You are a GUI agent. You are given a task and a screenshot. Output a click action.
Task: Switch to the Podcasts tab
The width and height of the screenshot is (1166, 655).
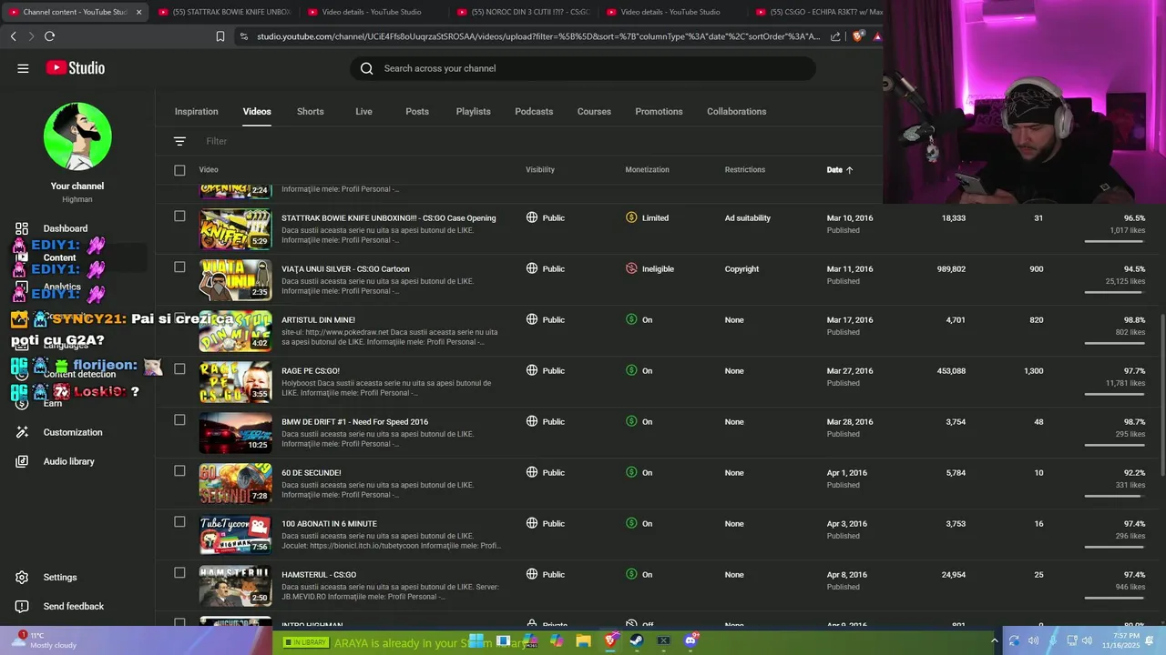point(534,111)
